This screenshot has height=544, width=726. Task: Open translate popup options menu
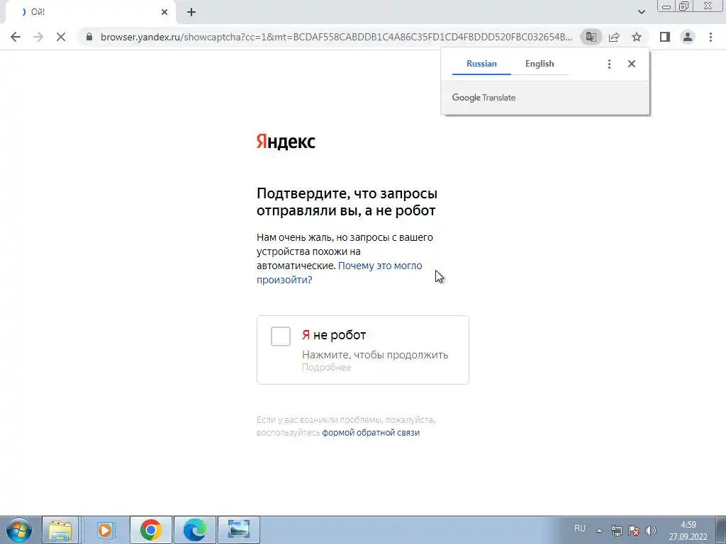click(x=609, y=64)
